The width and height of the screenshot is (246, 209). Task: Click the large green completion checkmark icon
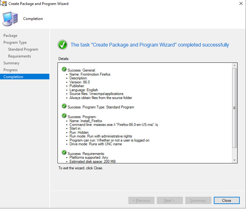(63, 45)
